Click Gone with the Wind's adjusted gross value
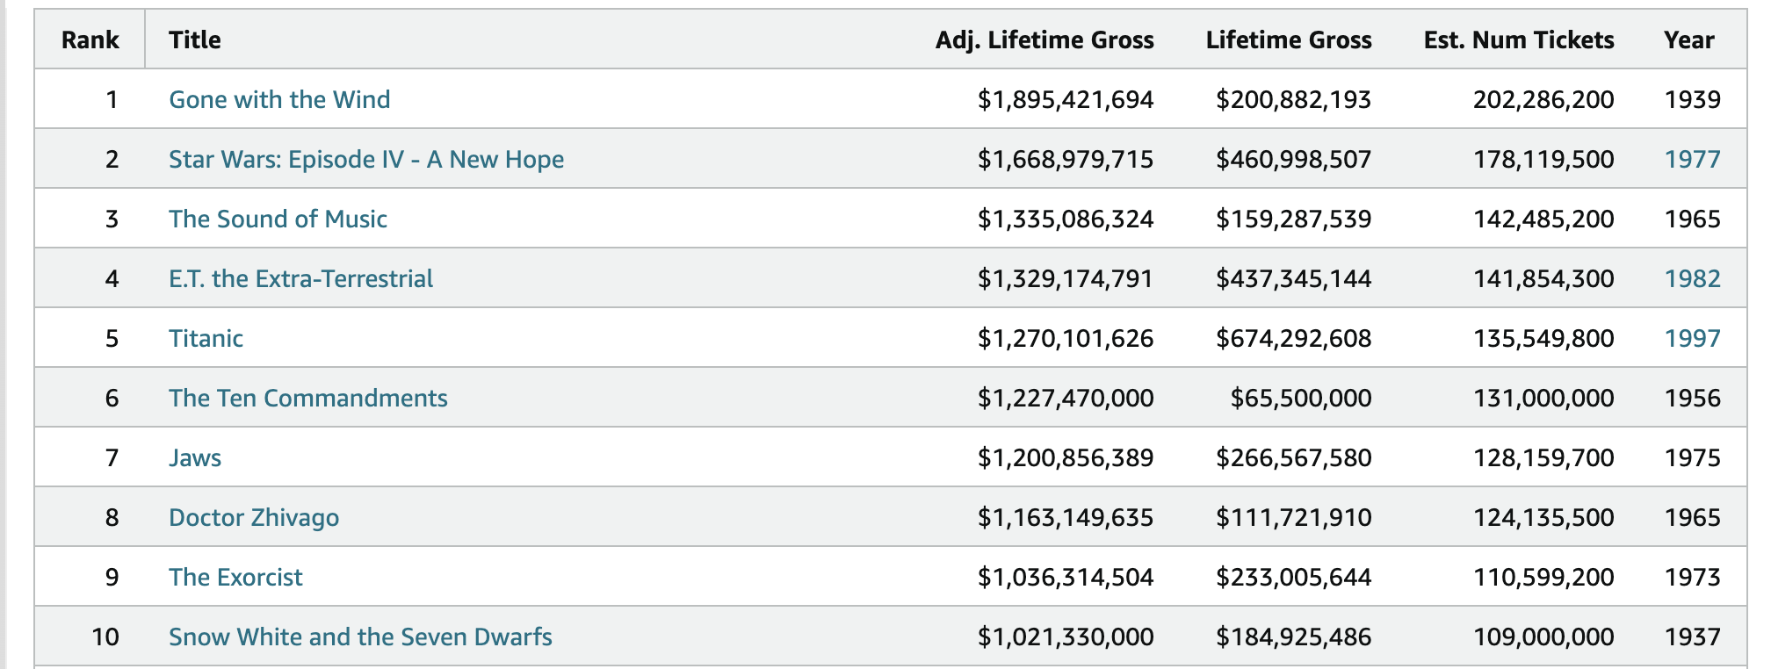The image size is (1771, 669). click(x=1065, y=99)
